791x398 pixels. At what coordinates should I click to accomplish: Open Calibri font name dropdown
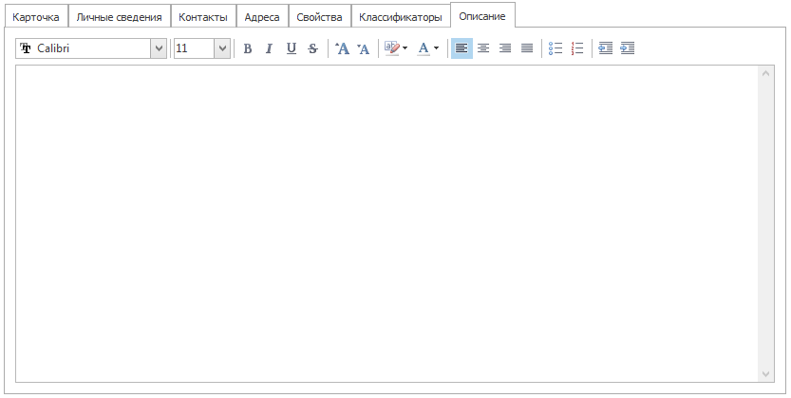pos(159,48)
